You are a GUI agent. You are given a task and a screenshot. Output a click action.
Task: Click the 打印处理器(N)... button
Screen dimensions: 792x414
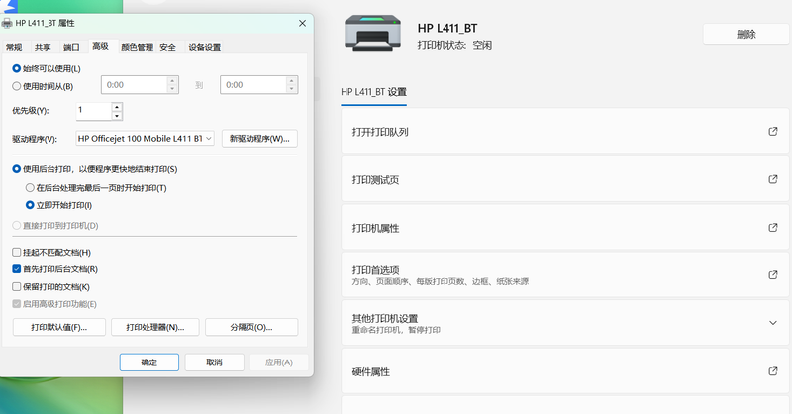click(x=155, y=327)
